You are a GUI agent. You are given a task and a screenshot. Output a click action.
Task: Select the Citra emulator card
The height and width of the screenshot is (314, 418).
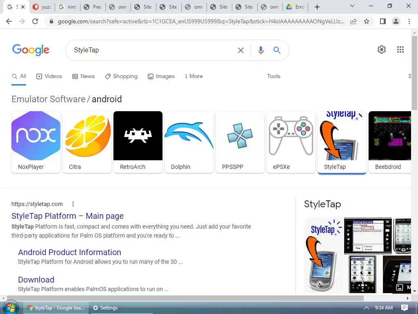click(x=87, y=142)
